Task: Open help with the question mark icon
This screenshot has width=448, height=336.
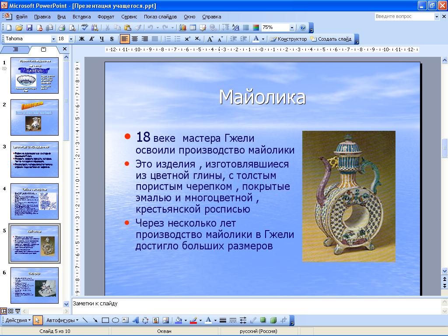Action: 303,28
